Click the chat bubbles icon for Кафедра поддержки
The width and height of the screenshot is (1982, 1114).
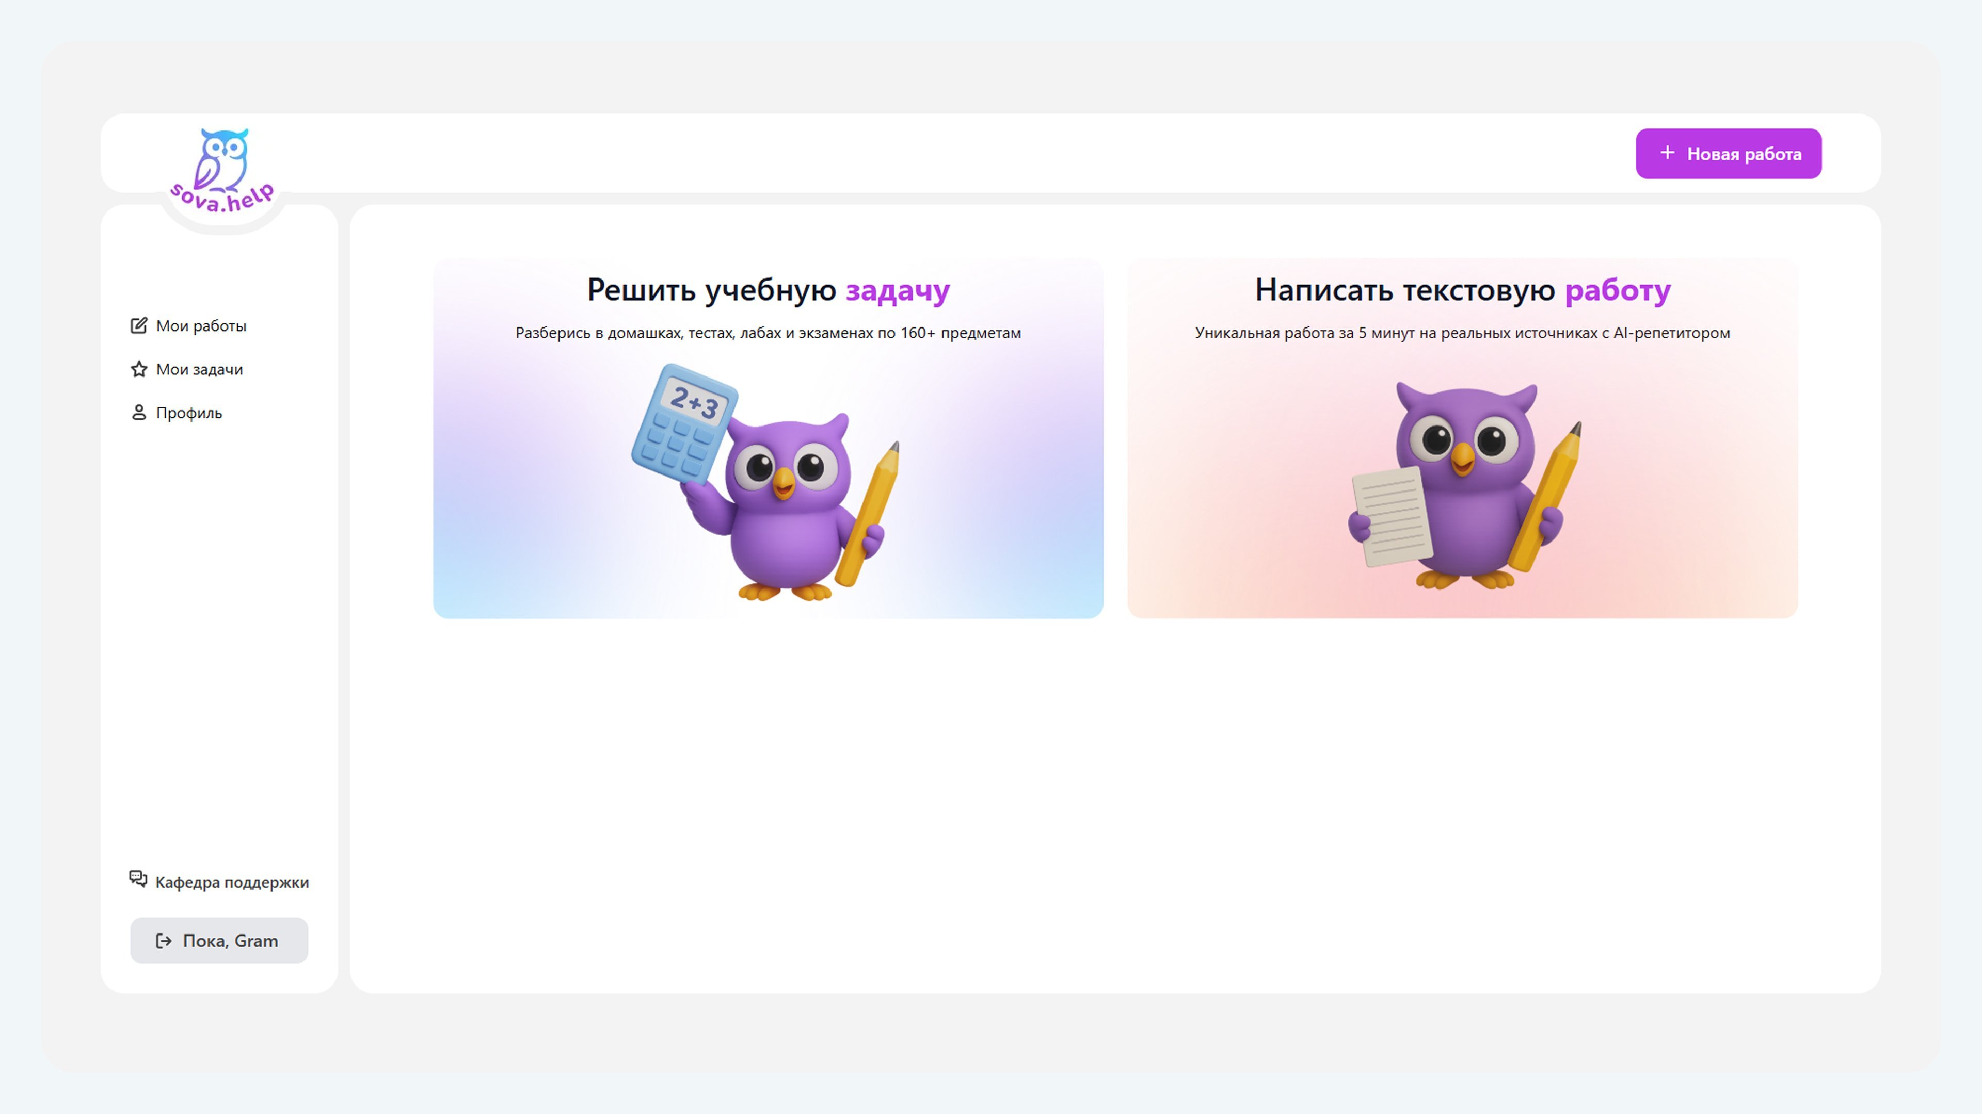(x=138, y=879)
